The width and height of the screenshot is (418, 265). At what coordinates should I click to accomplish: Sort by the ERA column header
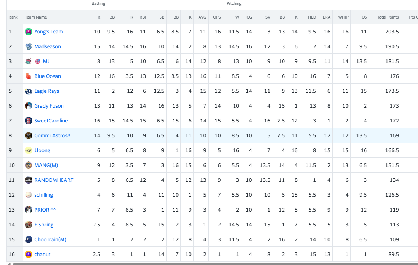coord(327,17)
